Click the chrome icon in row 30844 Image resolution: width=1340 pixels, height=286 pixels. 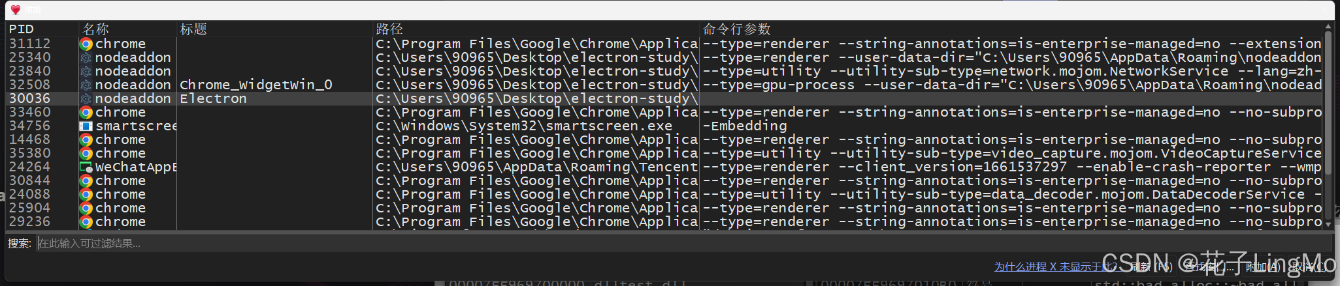[86, 181]
